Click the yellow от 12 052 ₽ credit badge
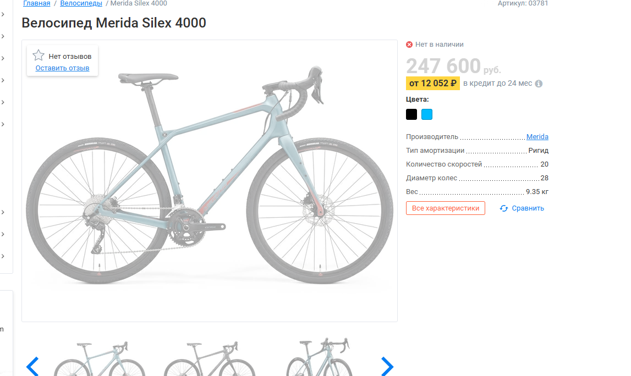 coord(433,84)
